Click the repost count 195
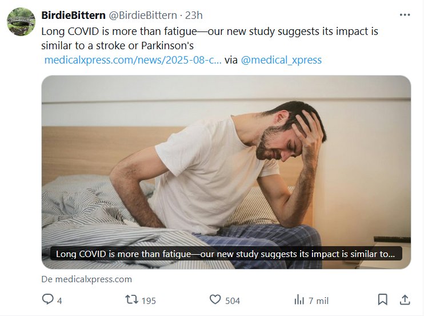Viewport: 424px width, 316px height. tap(149, 301)
